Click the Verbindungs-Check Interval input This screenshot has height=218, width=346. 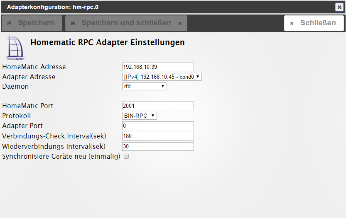(158, 136)
